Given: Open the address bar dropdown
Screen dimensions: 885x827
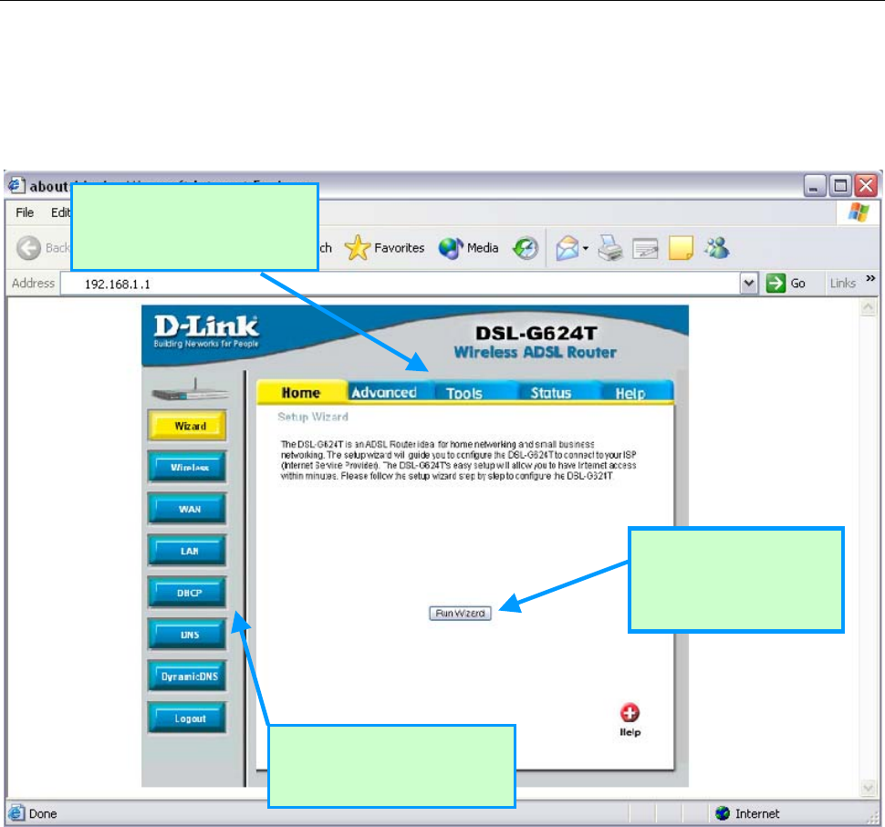Looking at the screenshot, I should pyautogui.click(x=748, y=283).
